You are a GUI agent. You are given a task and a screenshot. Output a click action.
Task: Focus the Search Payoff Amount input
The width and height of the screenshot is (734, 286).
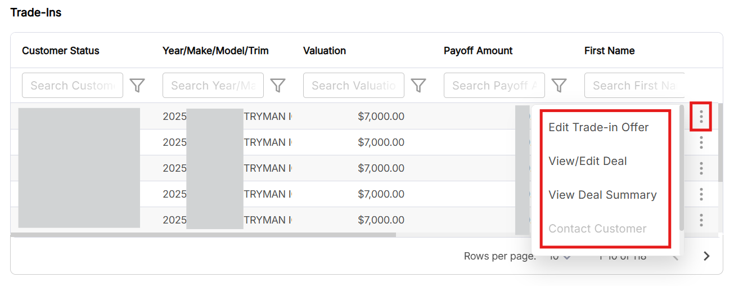coord(494,86)
